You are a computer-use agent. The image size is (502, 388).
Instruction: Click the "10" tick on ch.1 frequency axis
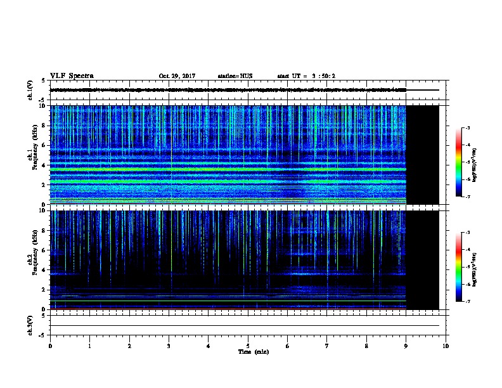[42, 106]
